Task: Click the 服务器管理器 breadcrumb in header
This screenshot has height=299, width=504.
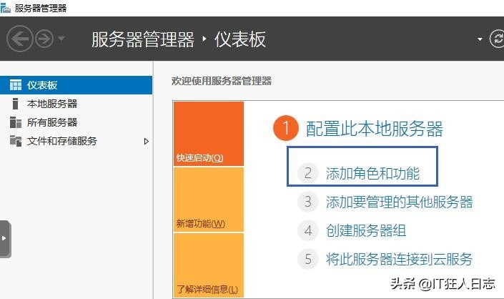Action: (x=143, y=39)
